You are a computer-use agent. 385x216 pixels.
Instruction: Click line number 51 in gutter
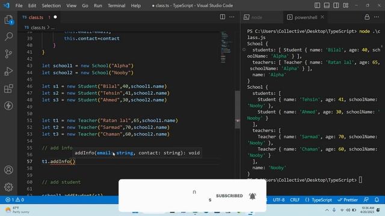(x=29, y=121)
